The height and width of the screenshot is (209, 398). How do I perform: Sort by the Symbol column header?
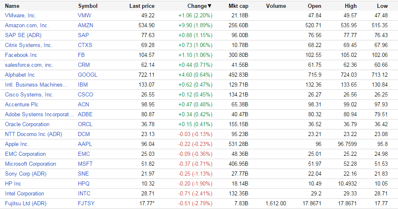point(88,6)
